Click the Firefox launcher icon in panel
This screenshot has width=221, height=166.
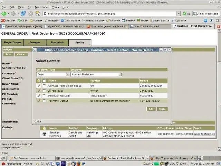[x=78, y=164]
